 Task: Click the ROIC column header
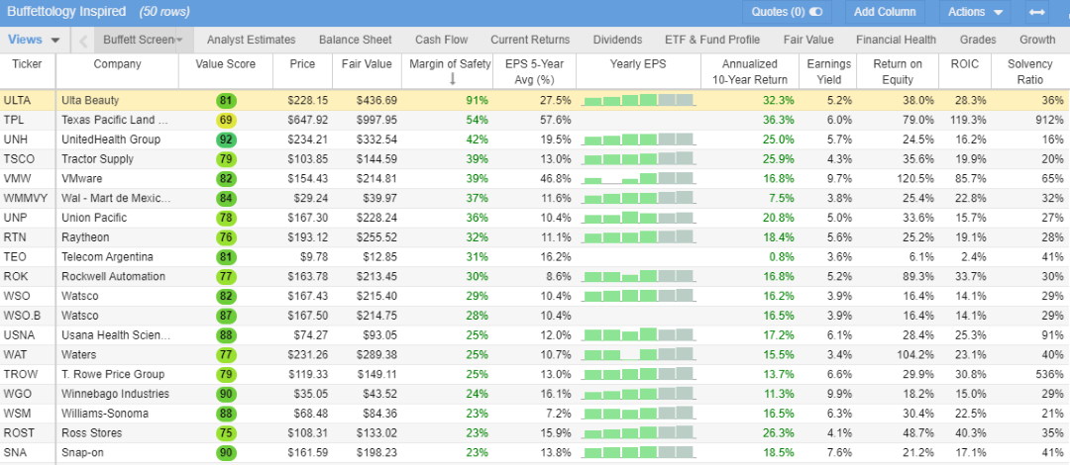[x=965, y=64]
